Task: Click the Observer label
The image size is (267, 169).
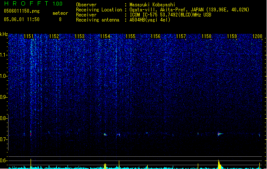Action: pos(86,5)
